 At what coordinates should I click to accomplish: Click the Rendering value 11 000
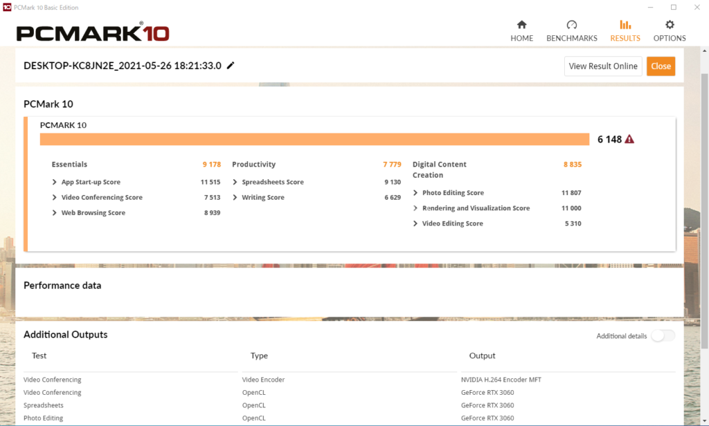pos(571,208)
